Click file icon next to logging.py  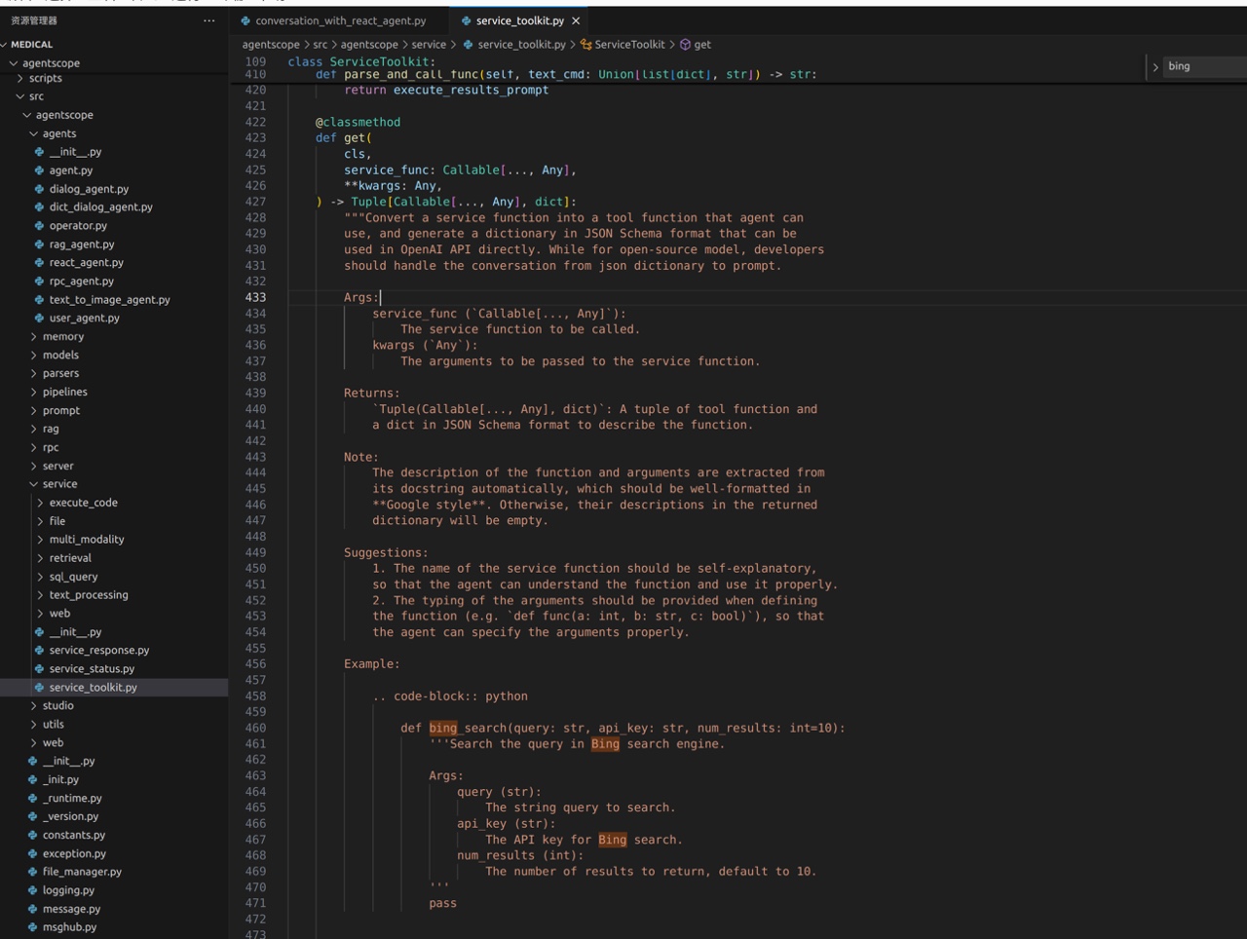(32, 891)
